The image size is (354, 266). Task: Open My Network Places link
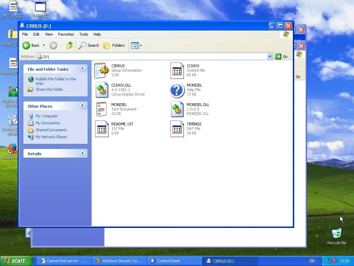point(51,137)
